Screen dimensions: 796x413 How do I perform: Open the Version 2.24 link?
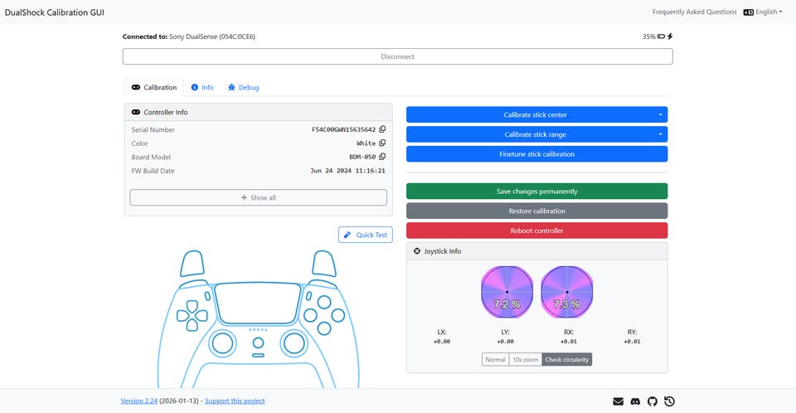coord(139,401)
